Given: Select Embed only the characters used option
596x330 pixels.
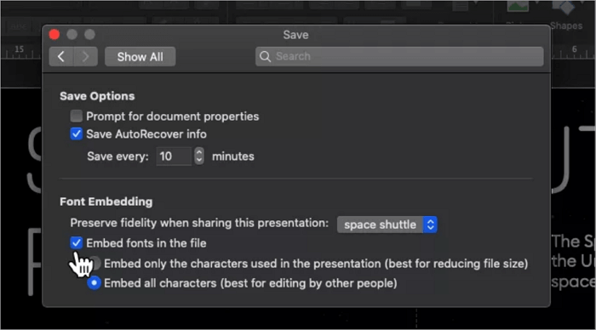Looking at the screenshot, I should point(95,263).
